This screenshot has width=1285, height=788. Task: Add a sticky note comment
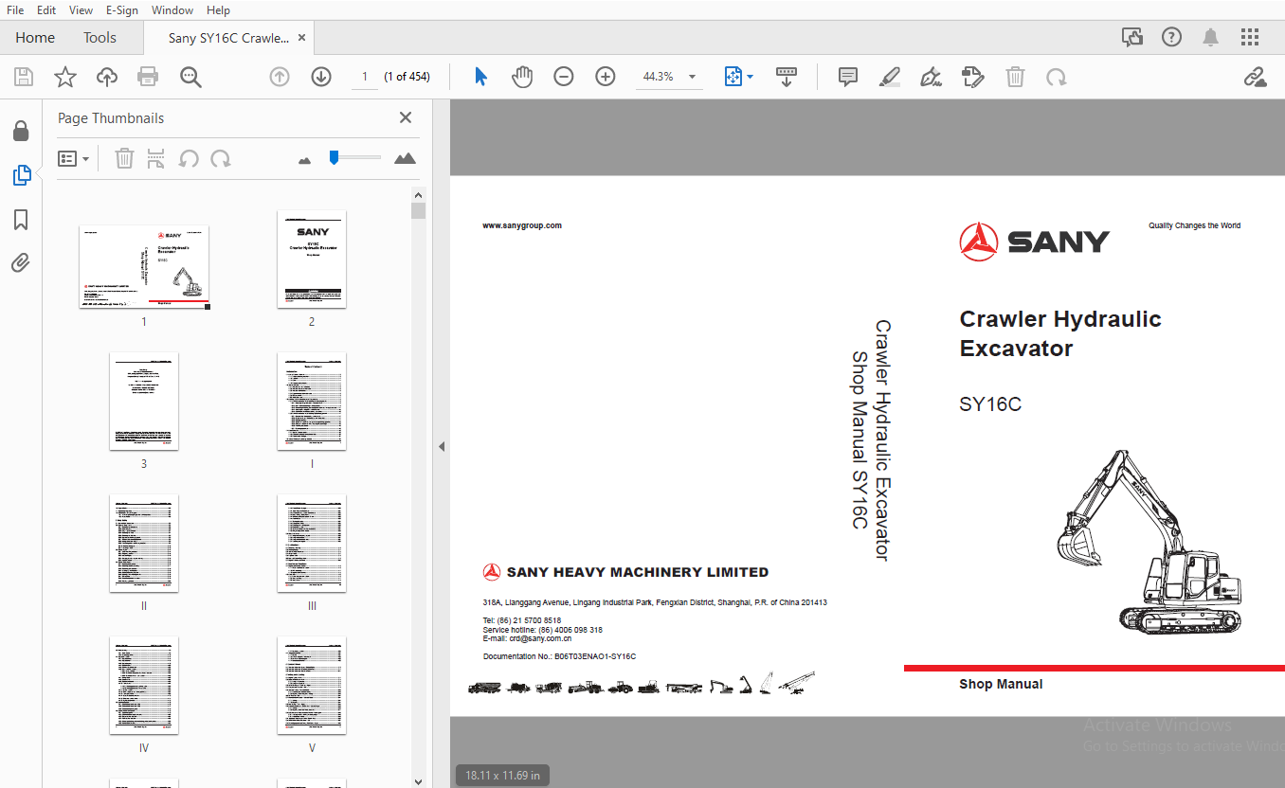click(x=848, y=77)
